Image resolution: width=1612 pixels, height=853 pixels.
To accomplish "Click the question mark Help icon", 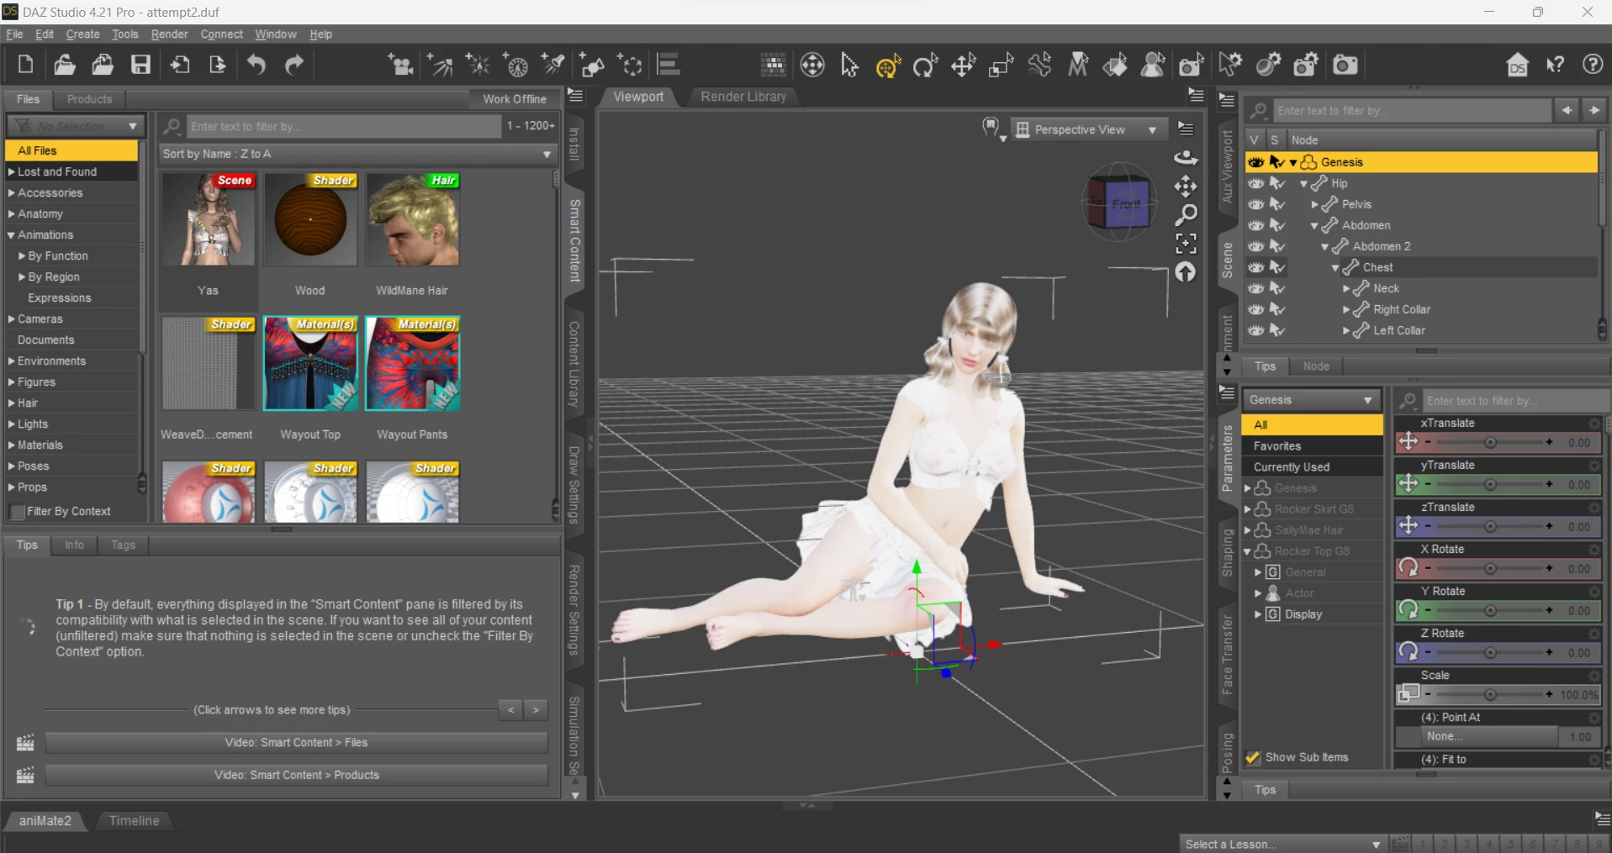I will coord(1593,65).
